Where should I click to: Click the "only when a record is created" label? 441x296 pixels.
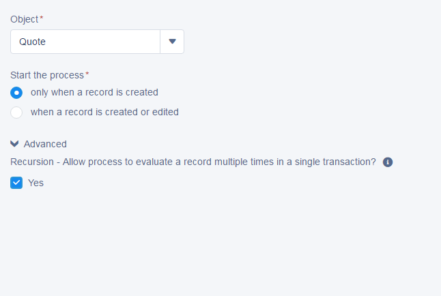point(94,92)
